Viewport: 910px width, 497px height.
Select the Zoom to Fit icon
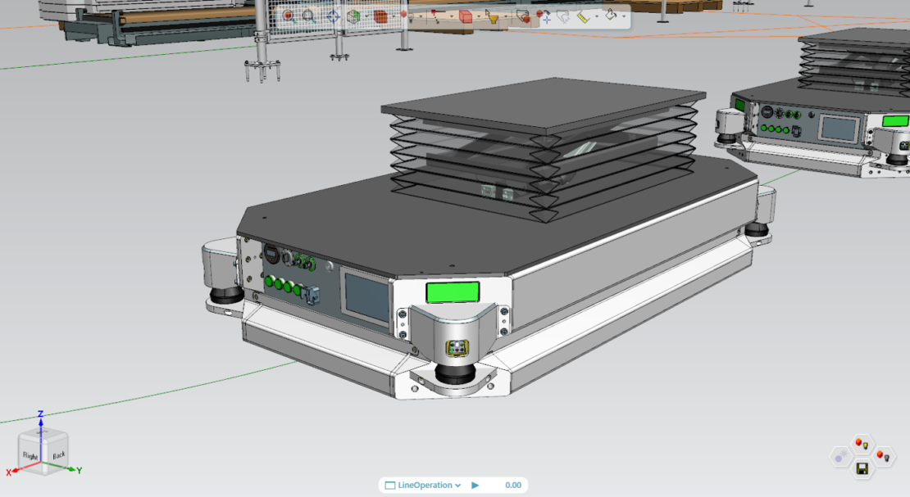pyautogui.click(x=308, y=16)
